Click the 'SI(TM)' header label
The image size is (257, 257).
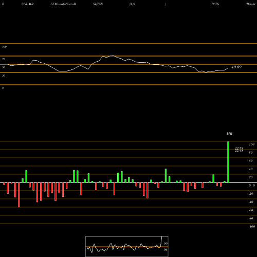pos(98,4)
